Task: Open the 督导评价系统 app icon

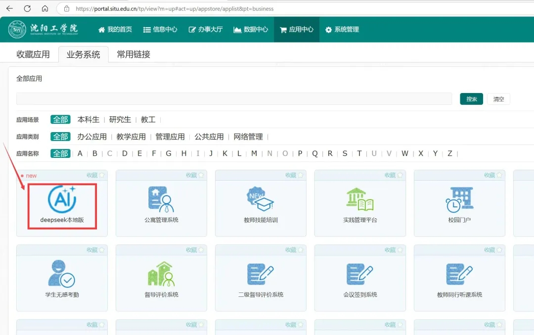Action: click(x=161, y=274)
